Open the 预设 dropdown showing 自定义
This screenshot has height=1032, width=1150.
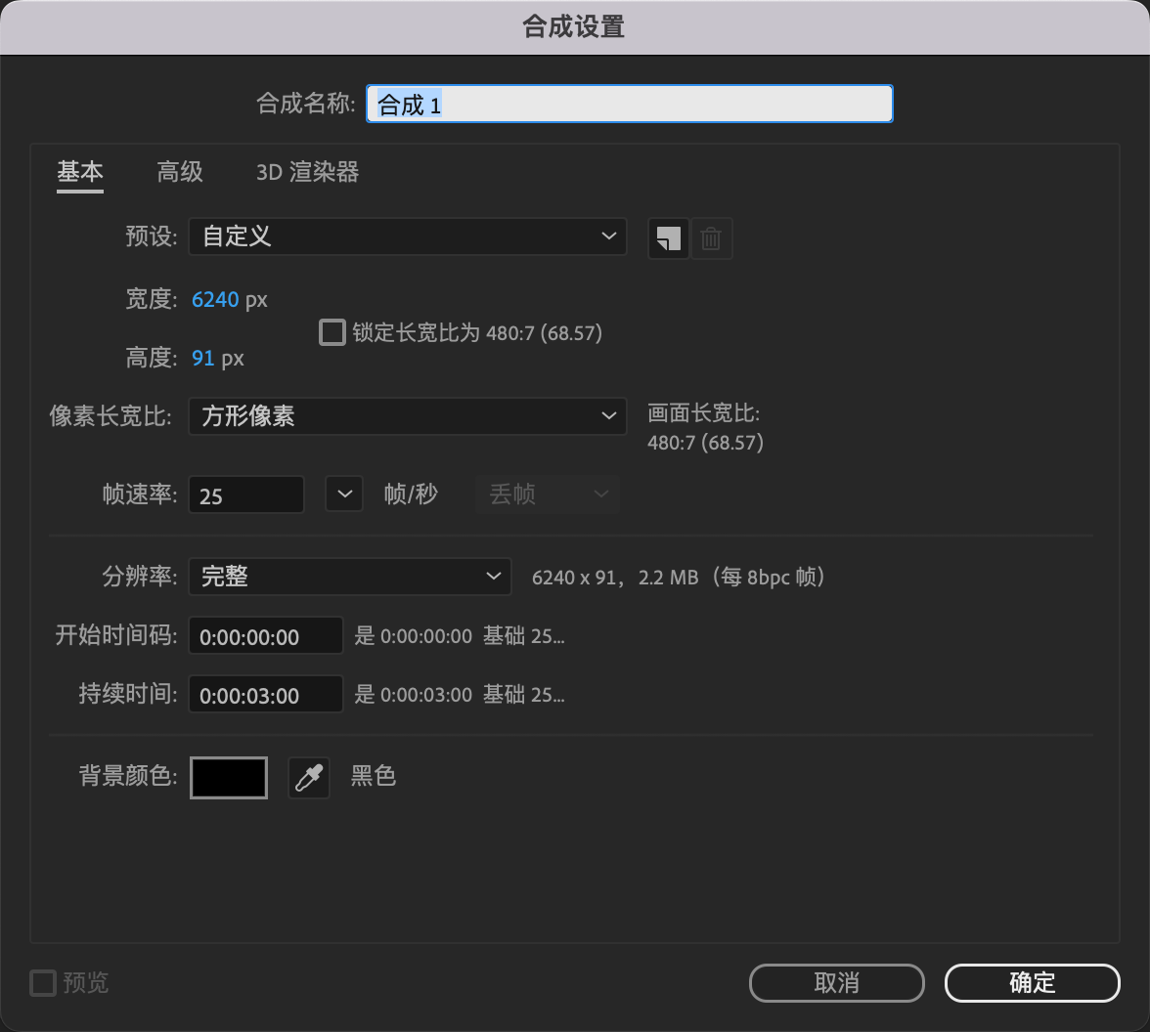point(408,236)
